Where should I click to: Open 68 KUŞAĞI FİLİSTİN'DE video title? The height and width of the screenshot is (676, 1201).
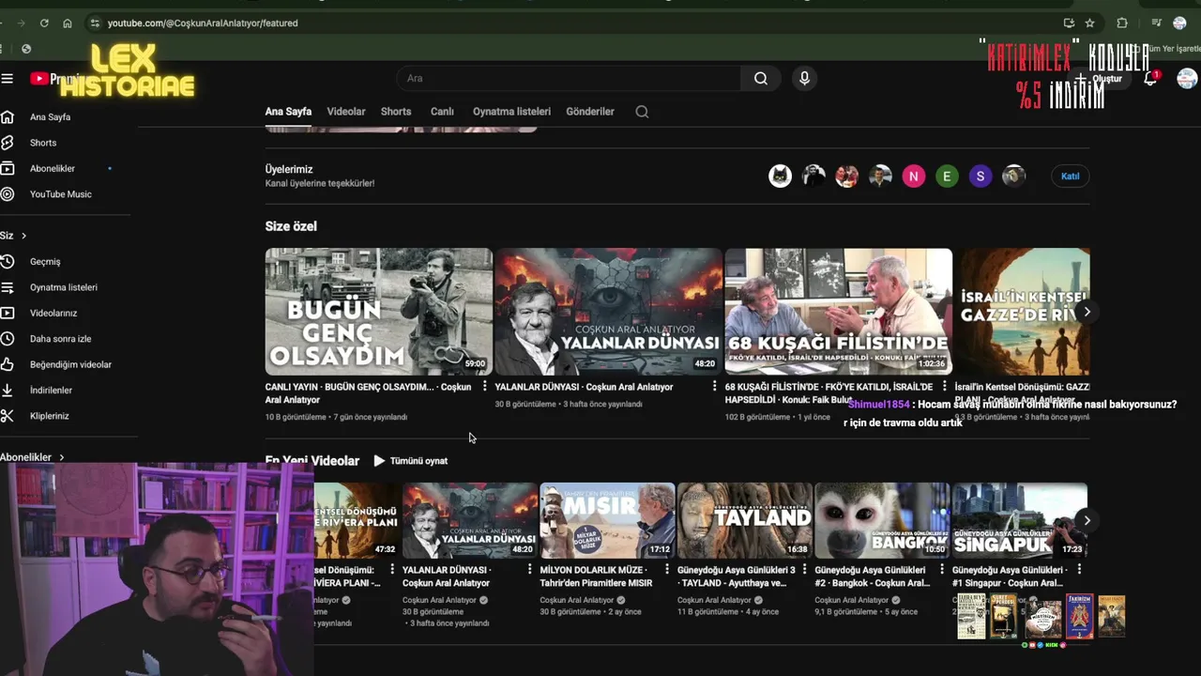829,392
